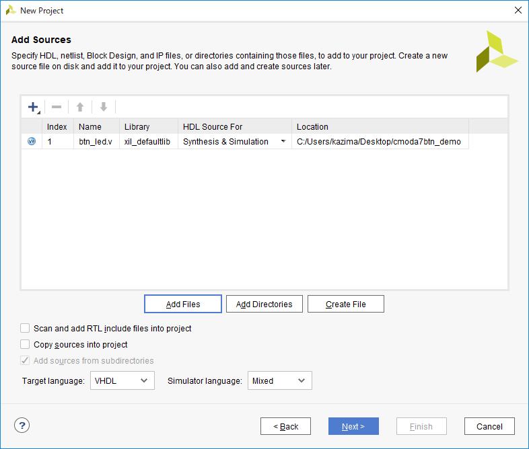This screenshot has width=529, height=449.
Task: Open the HDL Source For dropdown
Action: (283, 141)
